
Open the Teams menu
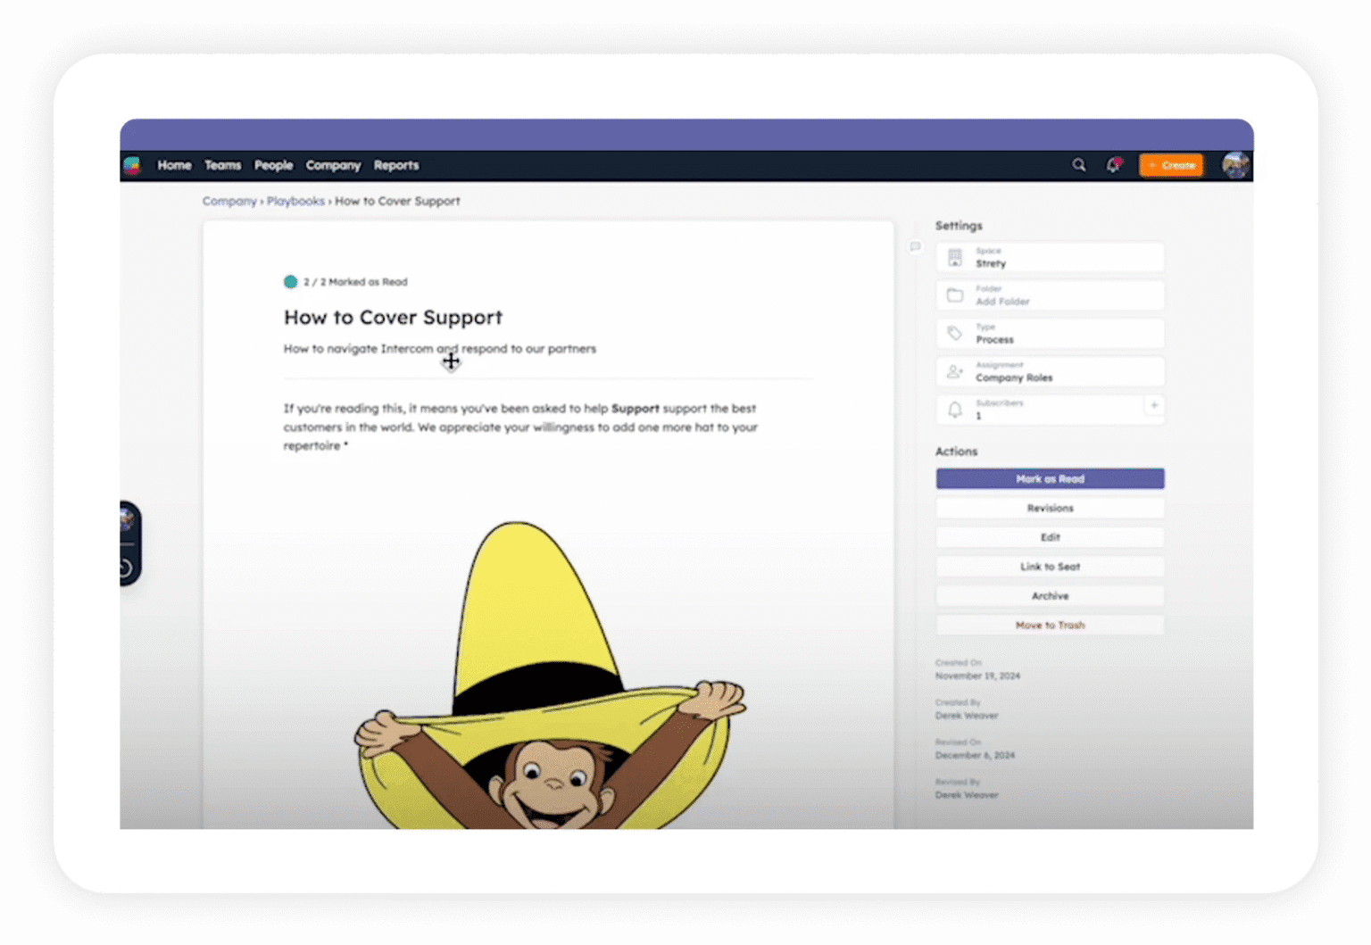pyautogui.click(x=222, y=165)
